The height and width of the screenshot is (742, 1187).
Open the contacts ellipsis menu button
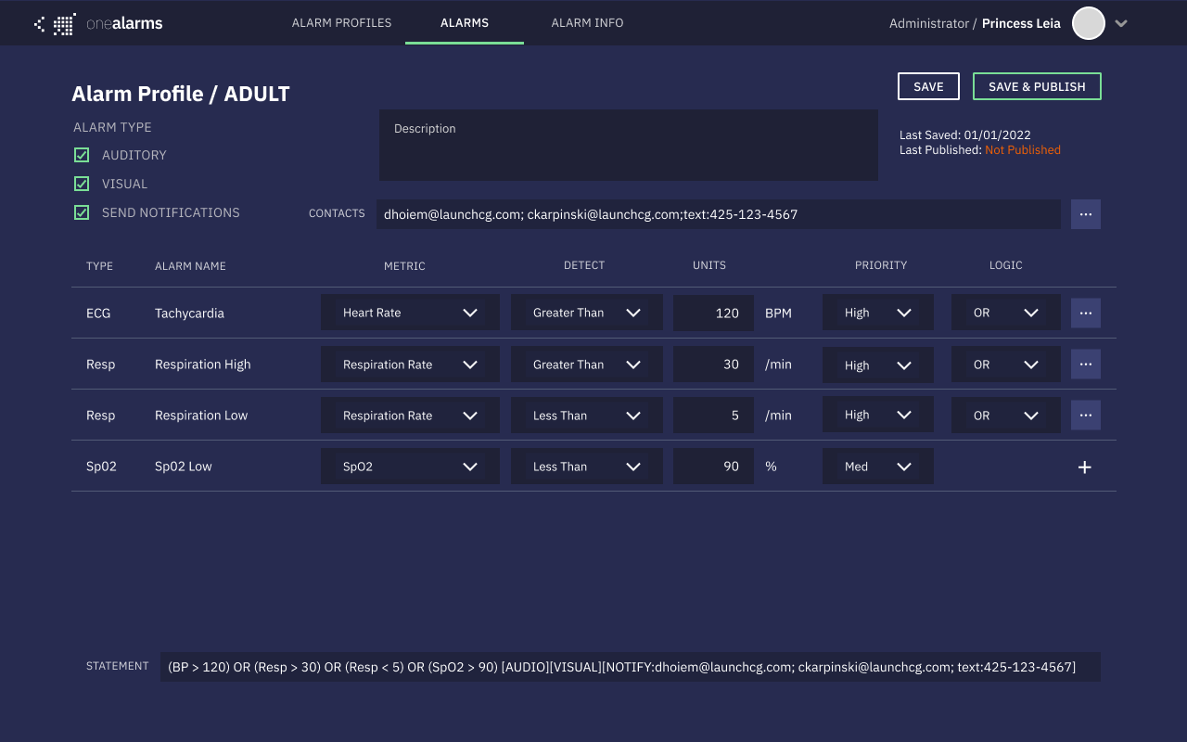click(1085, 214)
